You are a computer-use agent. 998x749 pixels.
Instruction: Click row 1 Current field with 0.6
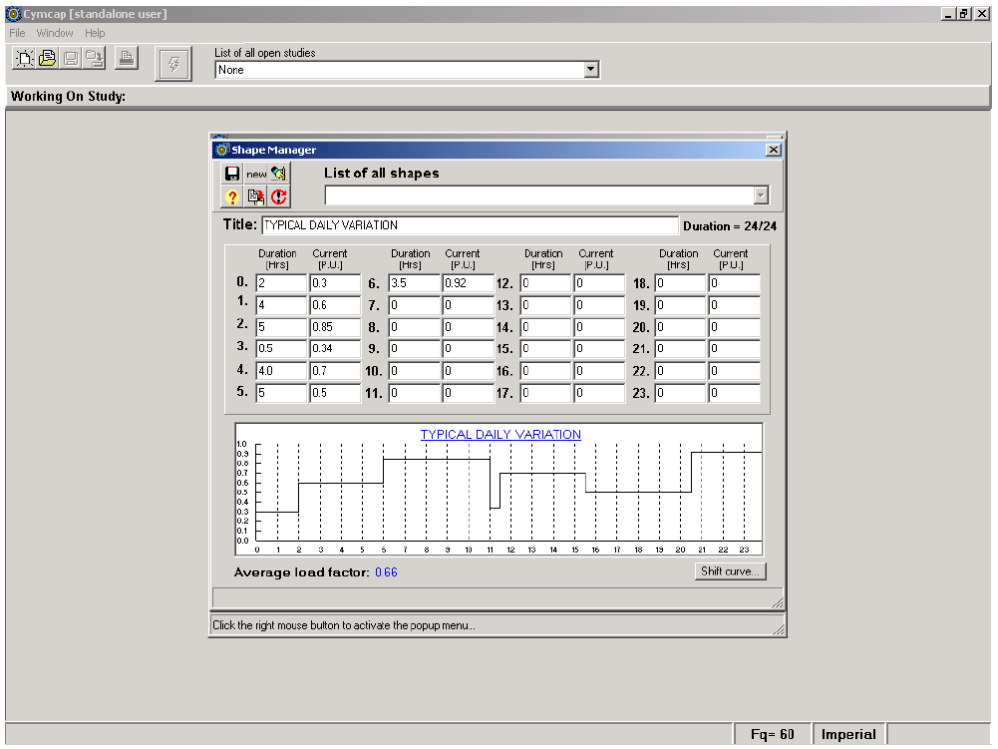click(335, 305)
